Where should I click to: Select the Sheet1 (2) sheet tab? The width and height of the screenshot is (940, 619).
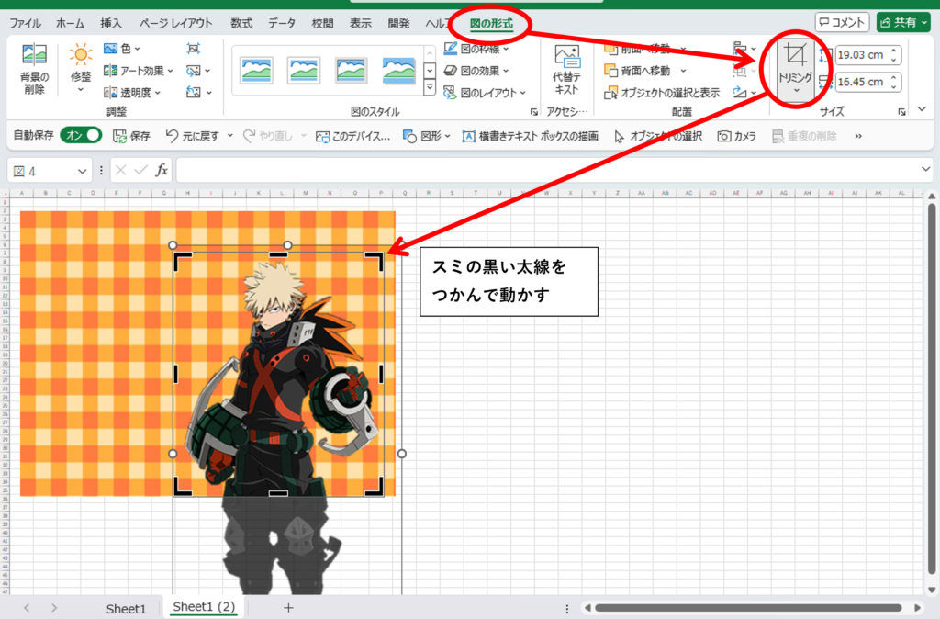point(204,607)
